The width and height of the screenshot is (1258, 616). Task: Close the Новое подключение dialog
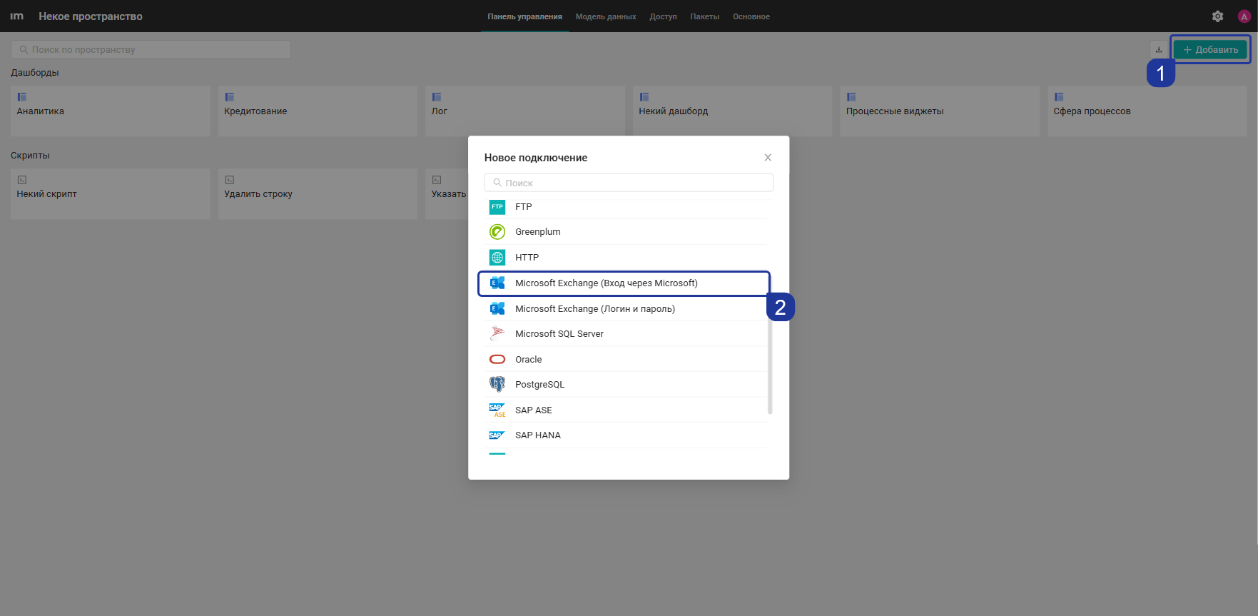click(x=768, y=158)
